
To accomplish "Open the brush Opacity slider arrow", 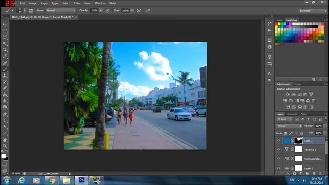I will click(101, 10).
